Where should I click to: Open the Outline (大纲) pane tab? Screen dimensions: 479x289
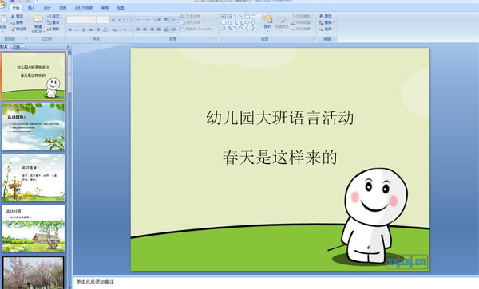17,47
